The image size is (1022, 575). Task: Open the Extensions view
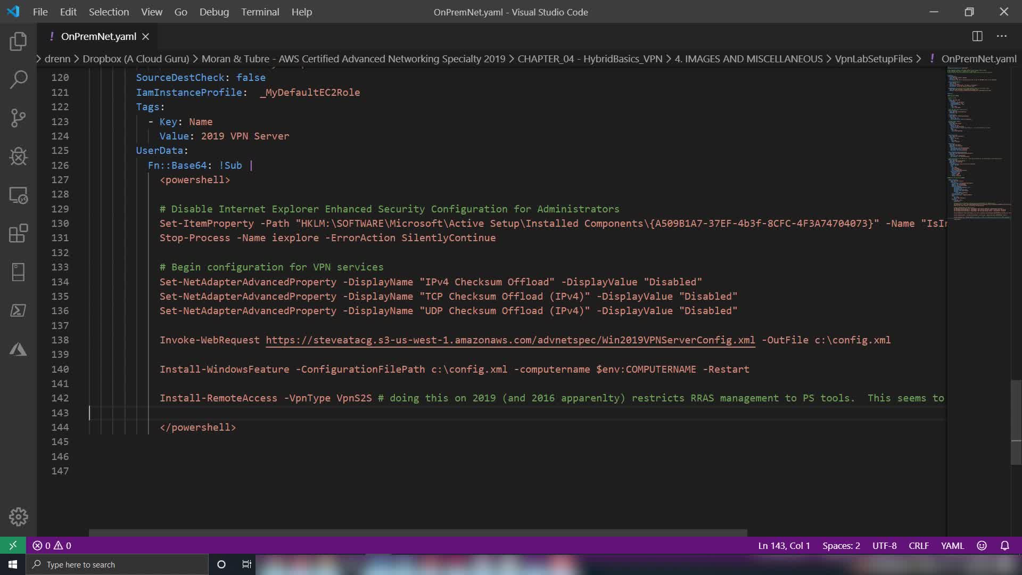tap(18, 234)
